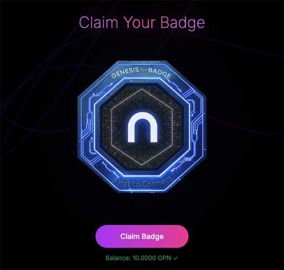Click the Claim Your Badge heading
284x270 pixels.
click(x=142, y=22)
